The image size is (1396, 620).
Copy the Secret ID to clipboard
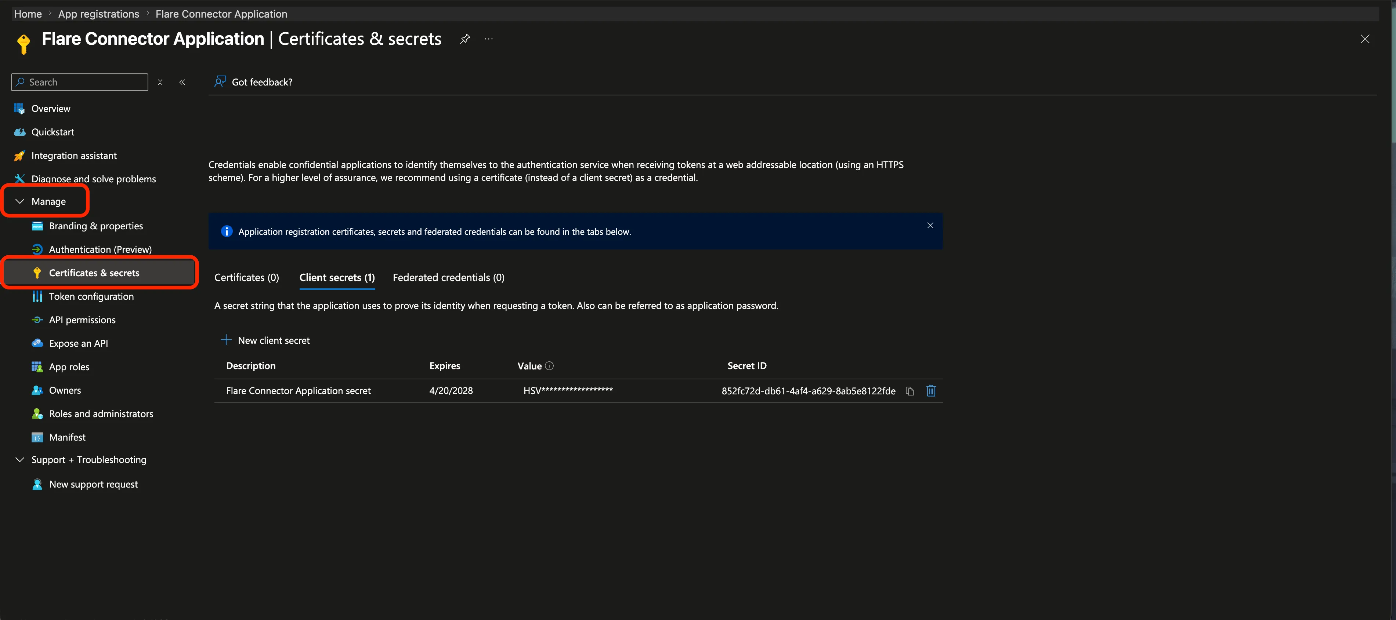tap(910, 391)
